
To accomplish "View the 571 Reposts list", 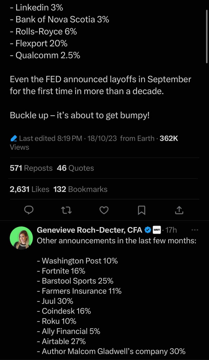I will (31, 168).
